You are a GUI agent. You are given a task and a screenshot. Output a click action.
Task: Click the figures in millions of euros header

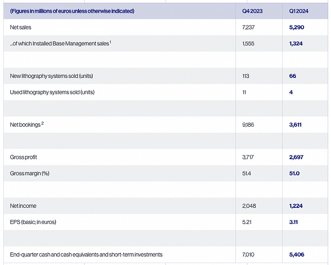[x=72, y=11]
